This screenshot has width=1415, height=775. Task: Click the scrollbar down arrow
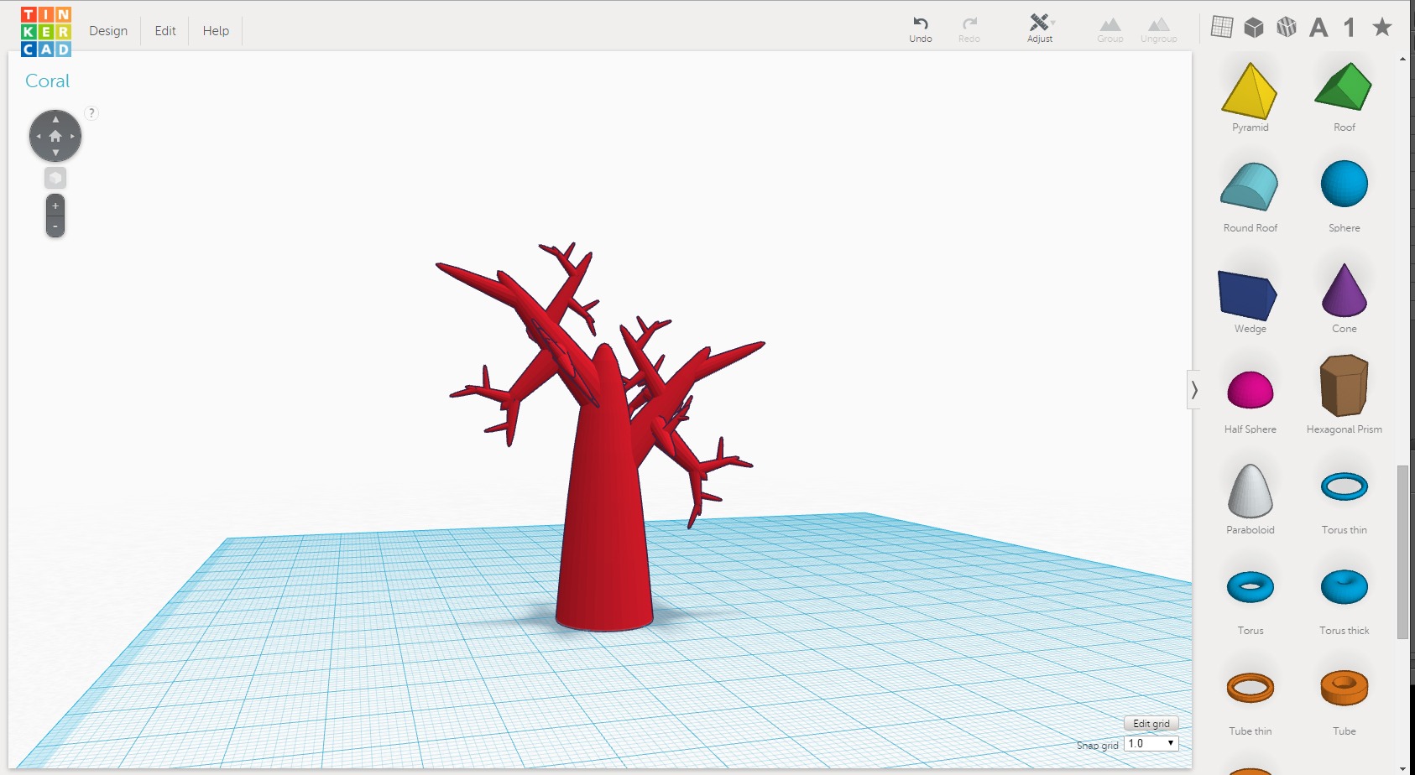pos(1402,767)
